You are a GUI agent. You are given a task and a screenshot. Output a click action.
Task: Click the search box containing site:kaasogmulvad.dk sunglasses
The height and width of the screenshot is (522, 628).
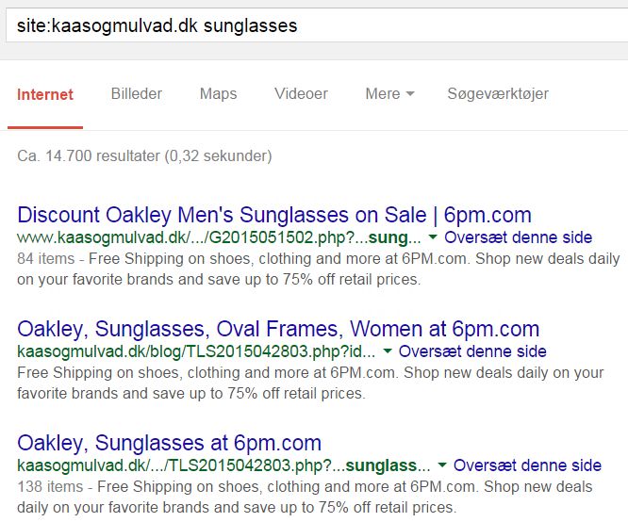coord(317,25)
